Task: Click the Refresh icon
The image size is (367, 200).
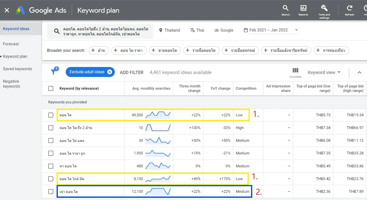Action: click(349, 10)
